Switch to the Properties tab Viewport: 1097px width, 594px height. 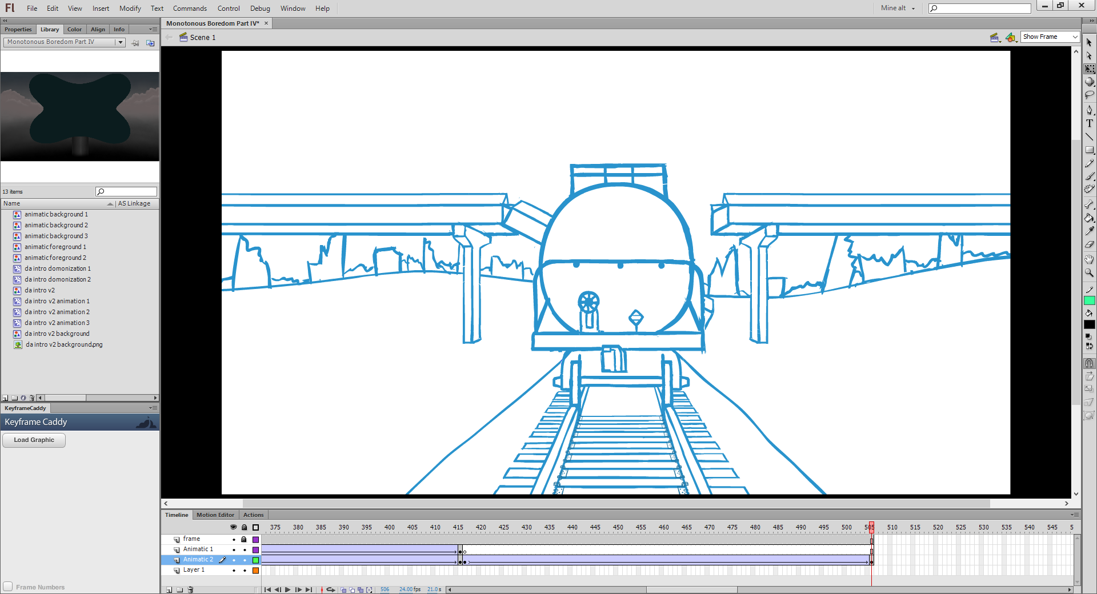(18, 29)
